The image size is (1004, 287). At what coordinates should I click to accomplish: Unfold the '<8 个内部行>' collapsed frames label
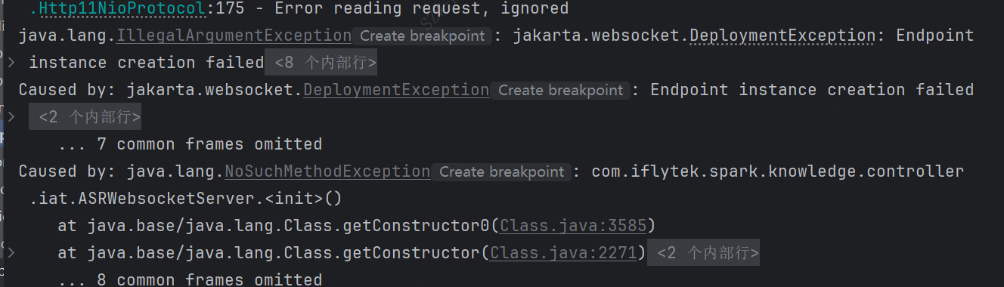tap(321, 63)
